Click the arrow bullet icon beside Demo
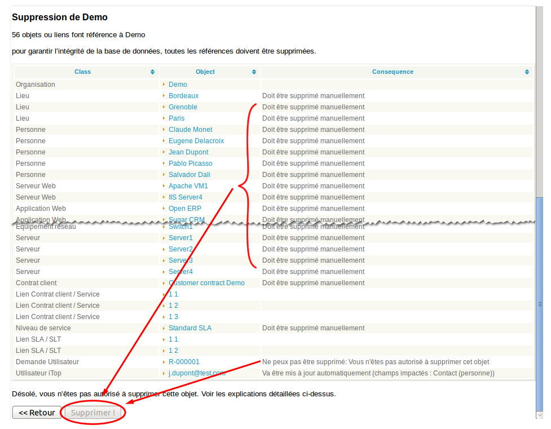 click(x=164, y=85)
